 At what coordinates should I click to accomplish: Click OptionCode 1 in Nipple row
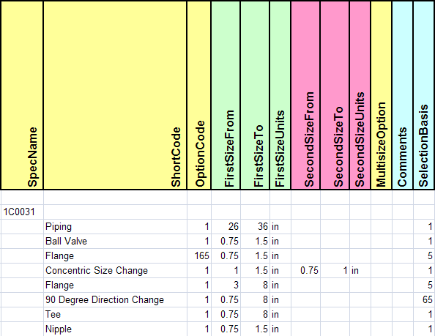click(199, 329)
